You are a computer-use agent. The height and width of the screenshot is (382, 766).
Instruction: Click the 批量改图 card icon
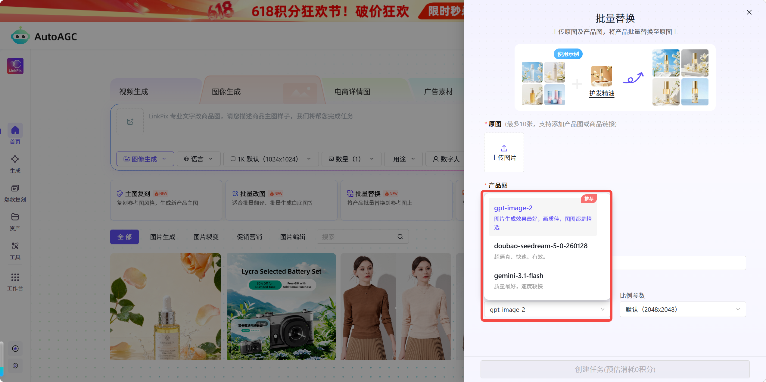click(x=235, y=193)
